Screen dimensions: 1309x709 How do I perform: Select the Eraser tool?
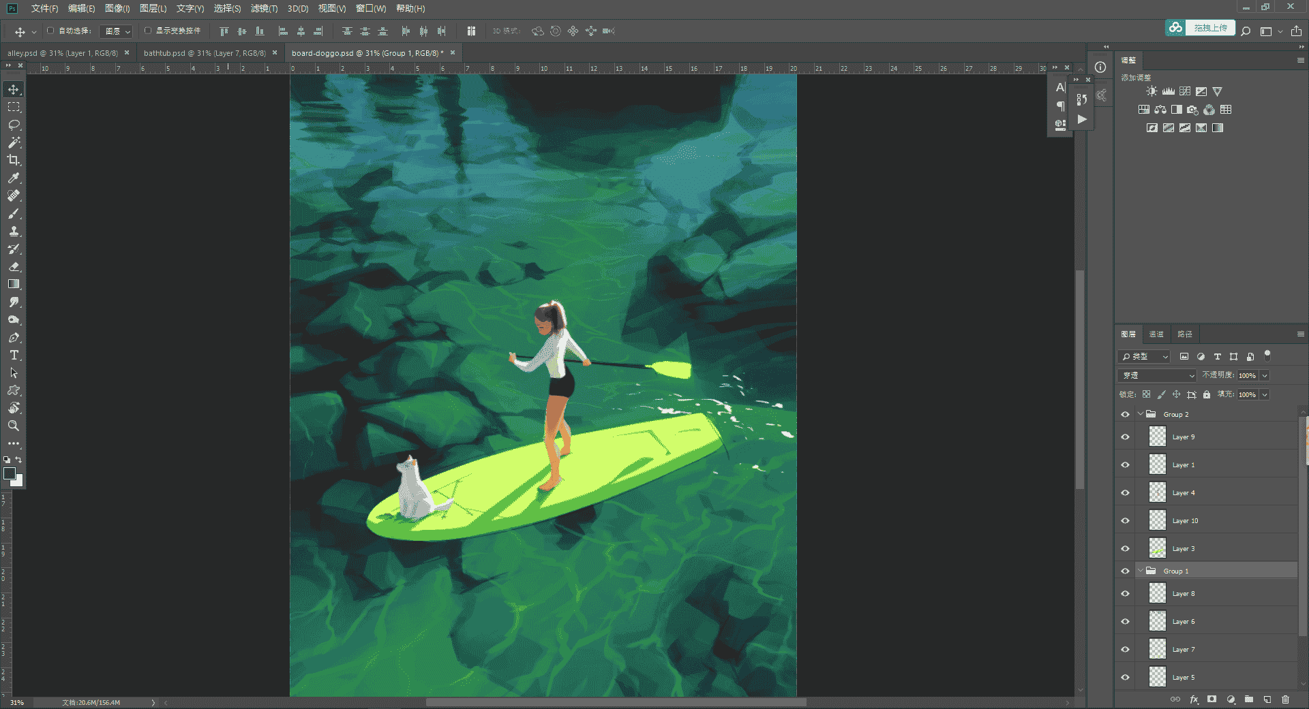[x=14, y=266]
